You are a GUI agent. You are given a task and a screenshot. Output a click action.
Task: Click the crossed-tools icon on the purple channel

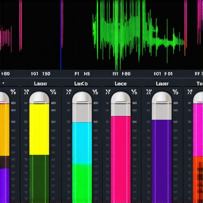click(x=149, y=92)
